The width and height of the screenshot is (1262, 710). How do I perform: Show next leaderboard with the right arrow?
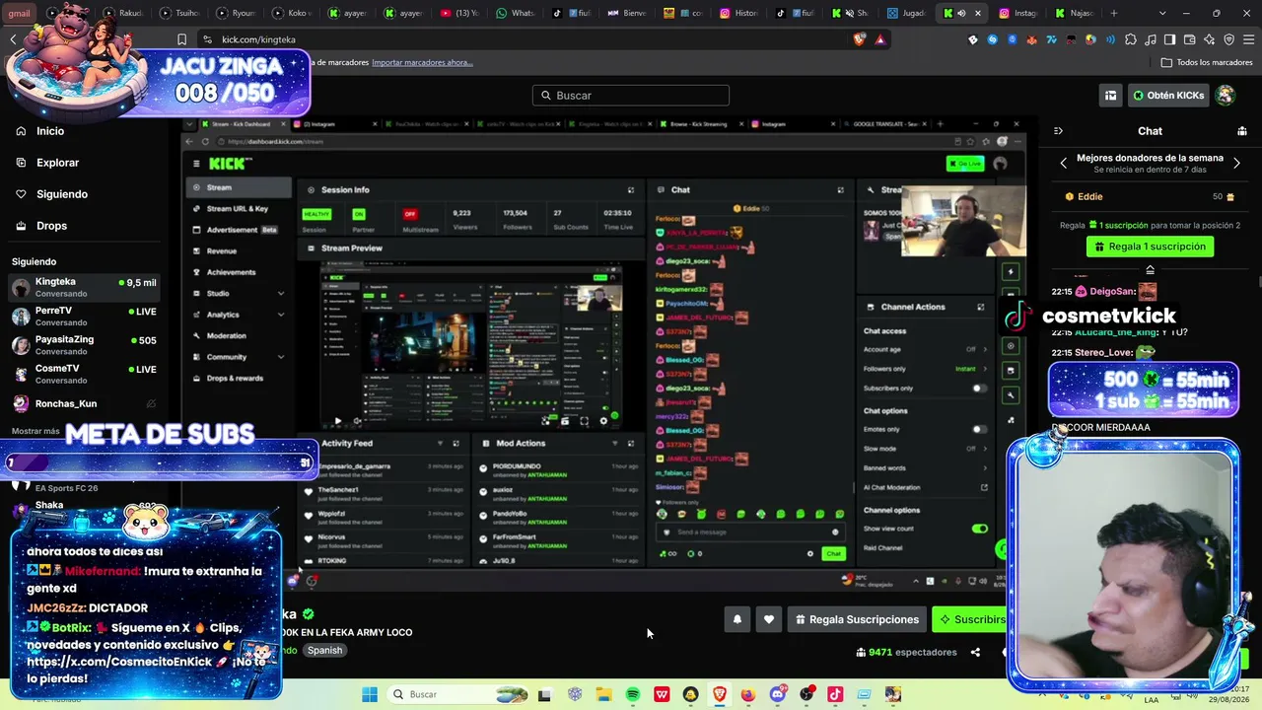coord(1236,164)
